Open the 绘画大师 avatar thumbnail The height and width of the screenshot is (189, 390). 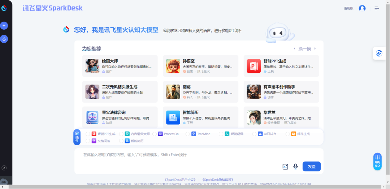click(x=92, y=66)
